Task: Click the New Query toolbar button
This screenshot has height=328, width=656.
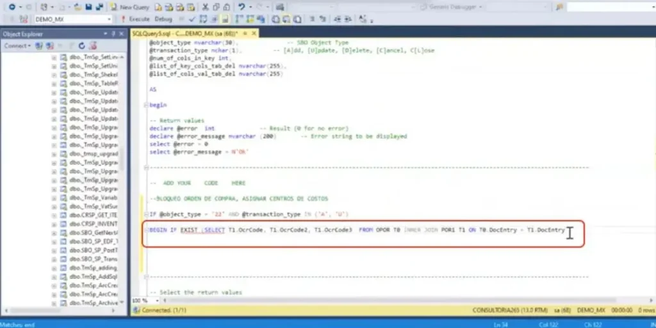Action: pos(129,7)
